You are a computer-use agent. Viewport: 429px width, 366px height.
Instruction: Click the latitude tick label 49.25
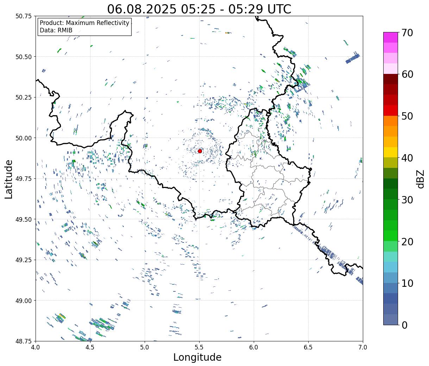pyautogui.click(x=24, y=260)
